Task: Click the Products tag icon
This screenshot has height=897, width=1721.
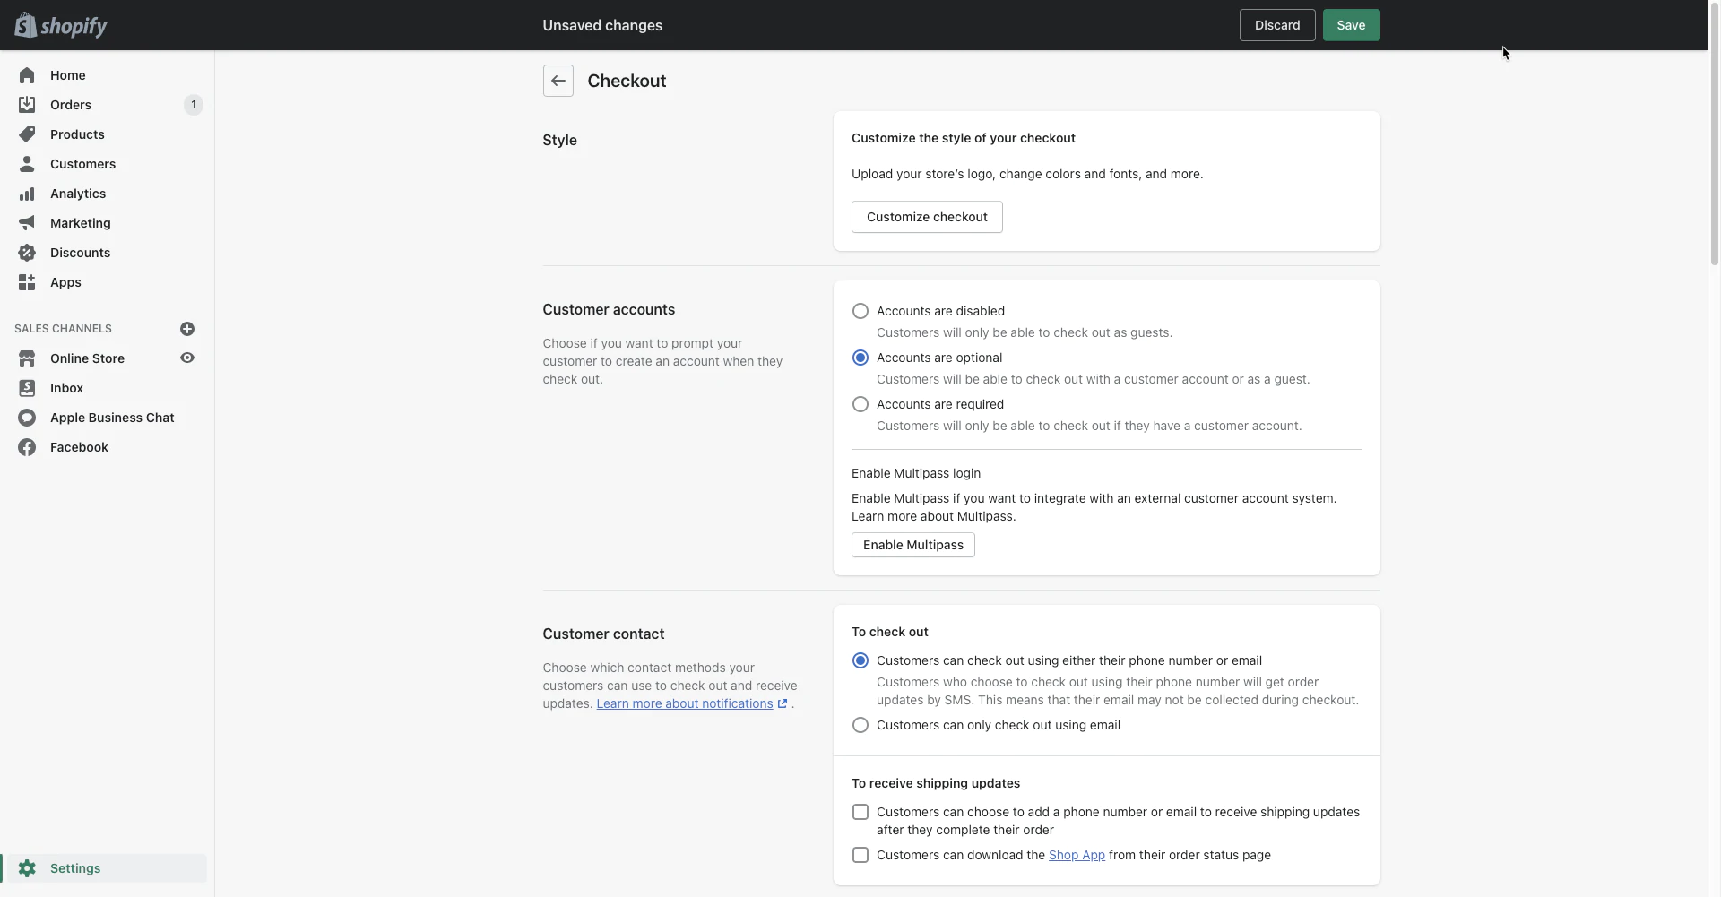Action: (x=27, y=134)
